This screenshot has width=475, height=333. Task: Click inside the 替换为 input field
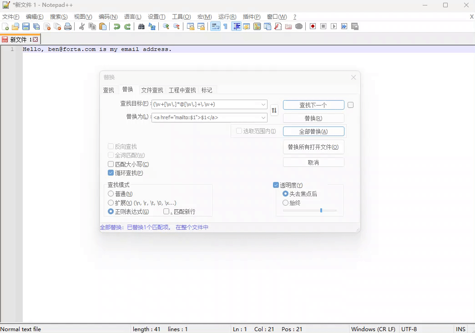tap(206, 118)
